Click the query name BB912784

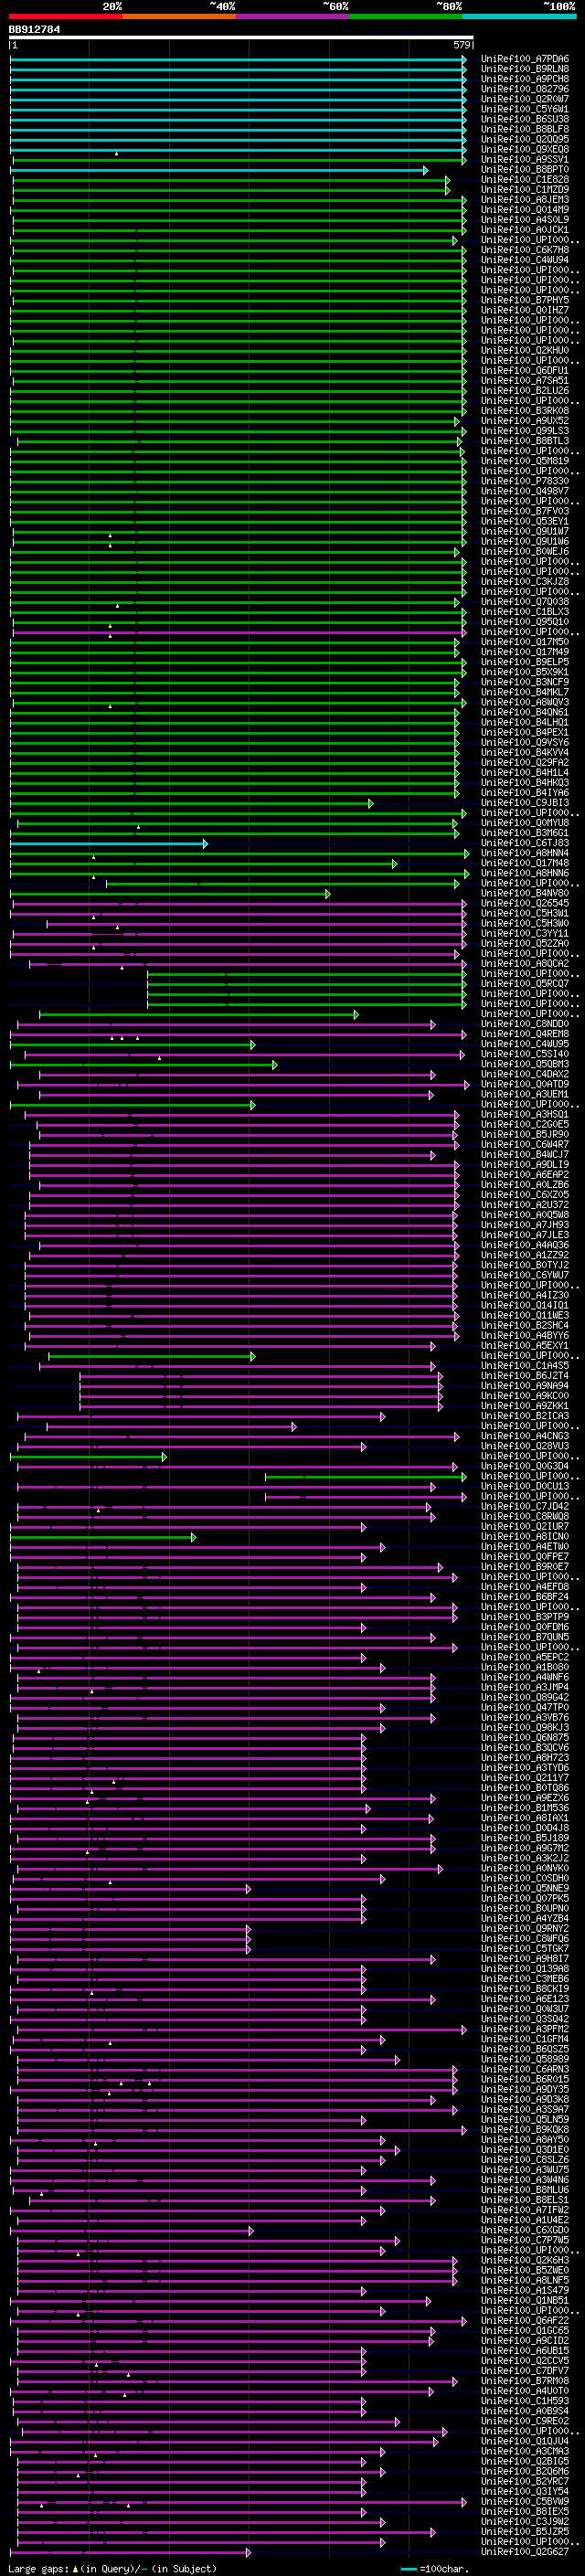pos(34,29)
